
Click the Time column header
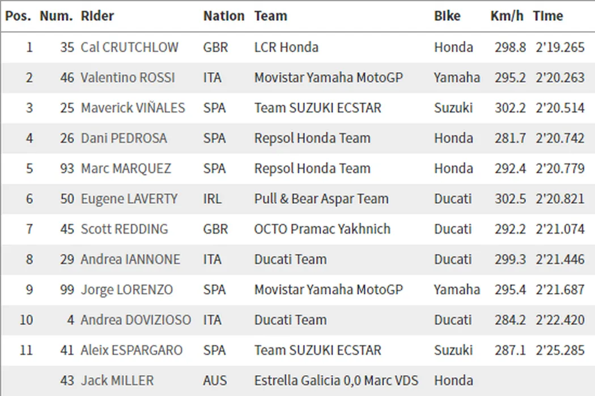coord(547,16)
